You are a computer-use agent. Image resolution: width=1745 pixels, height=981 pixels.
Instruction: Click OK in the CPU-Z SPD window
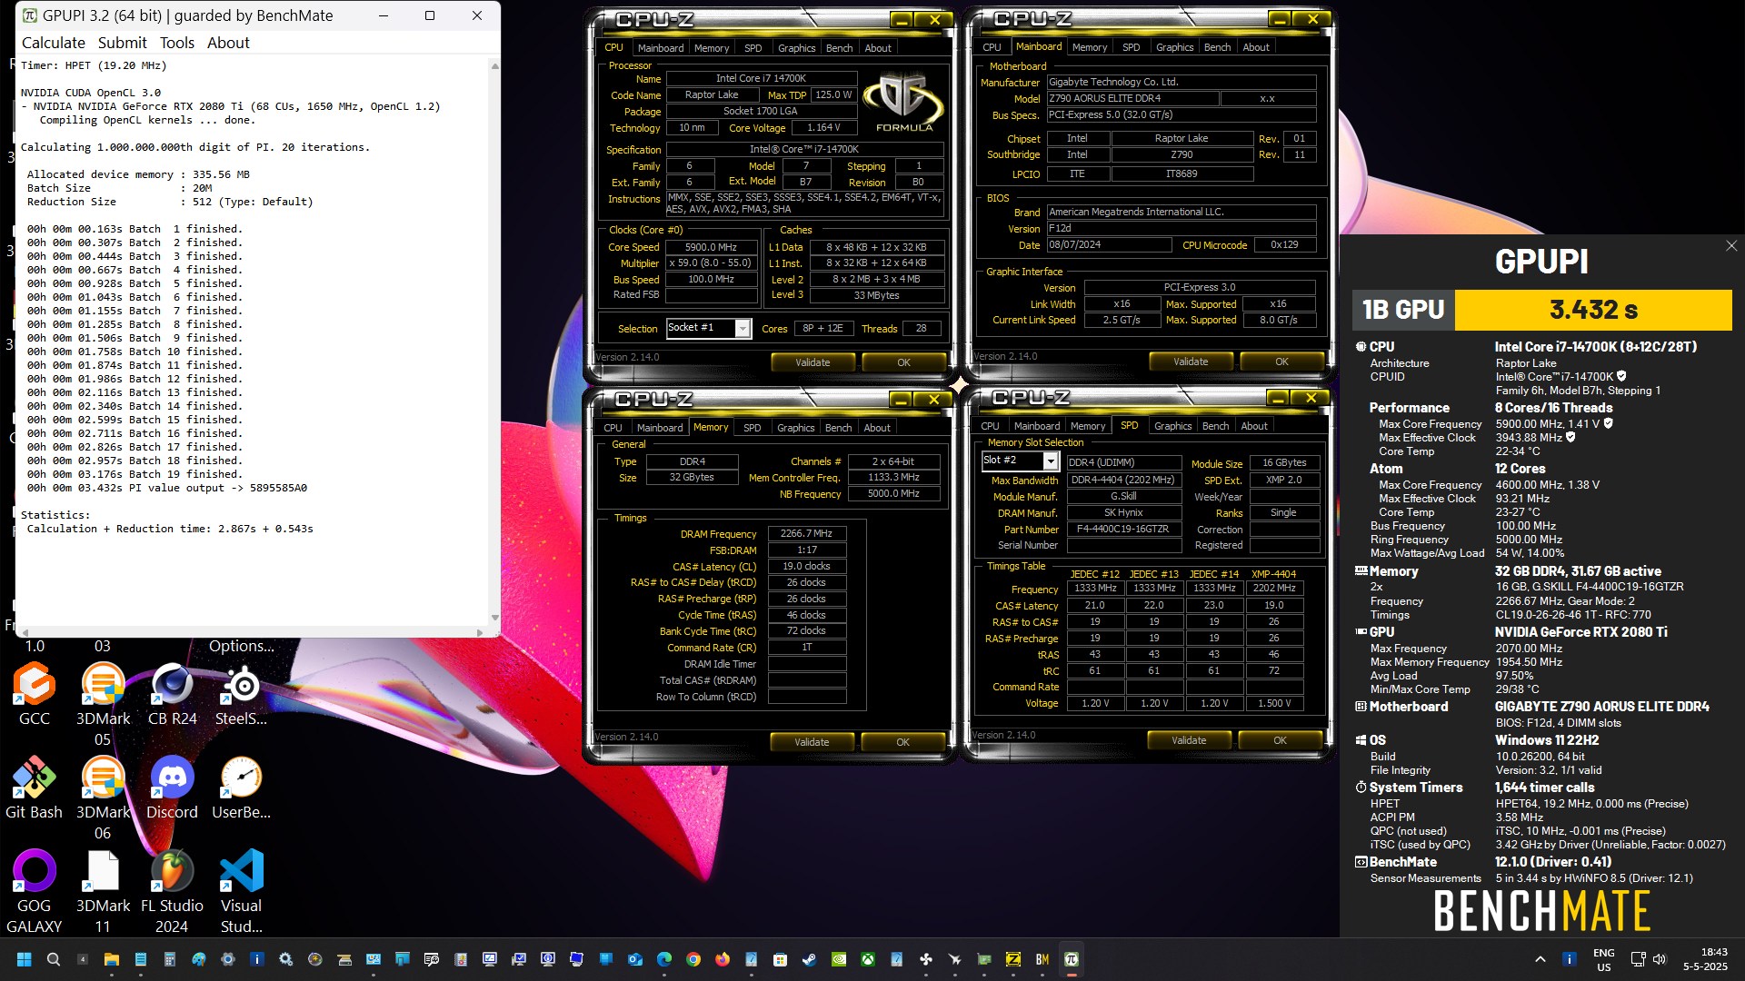tap(1280, 740)
